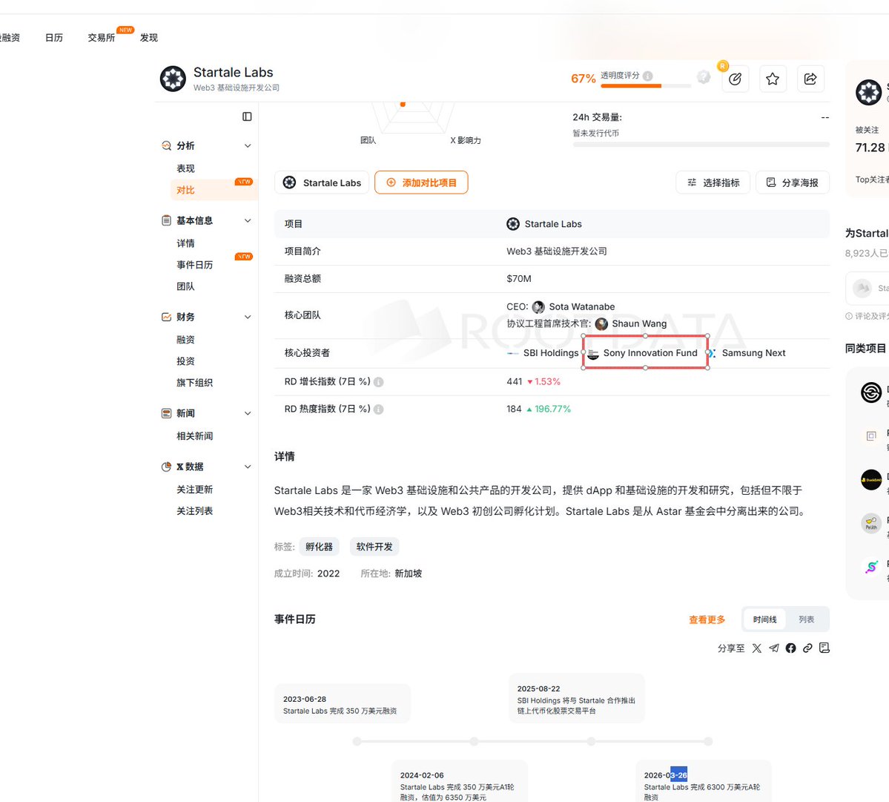The height and width of the screenshot is (802, 889).
Task: Click the 财务 section icon
Action: (166, 317)
